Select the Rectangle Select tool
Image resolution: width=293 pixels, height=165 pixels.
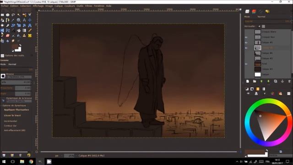2,15
